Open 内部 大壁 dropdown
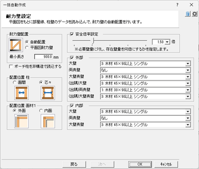 click(x=188, y=112)
